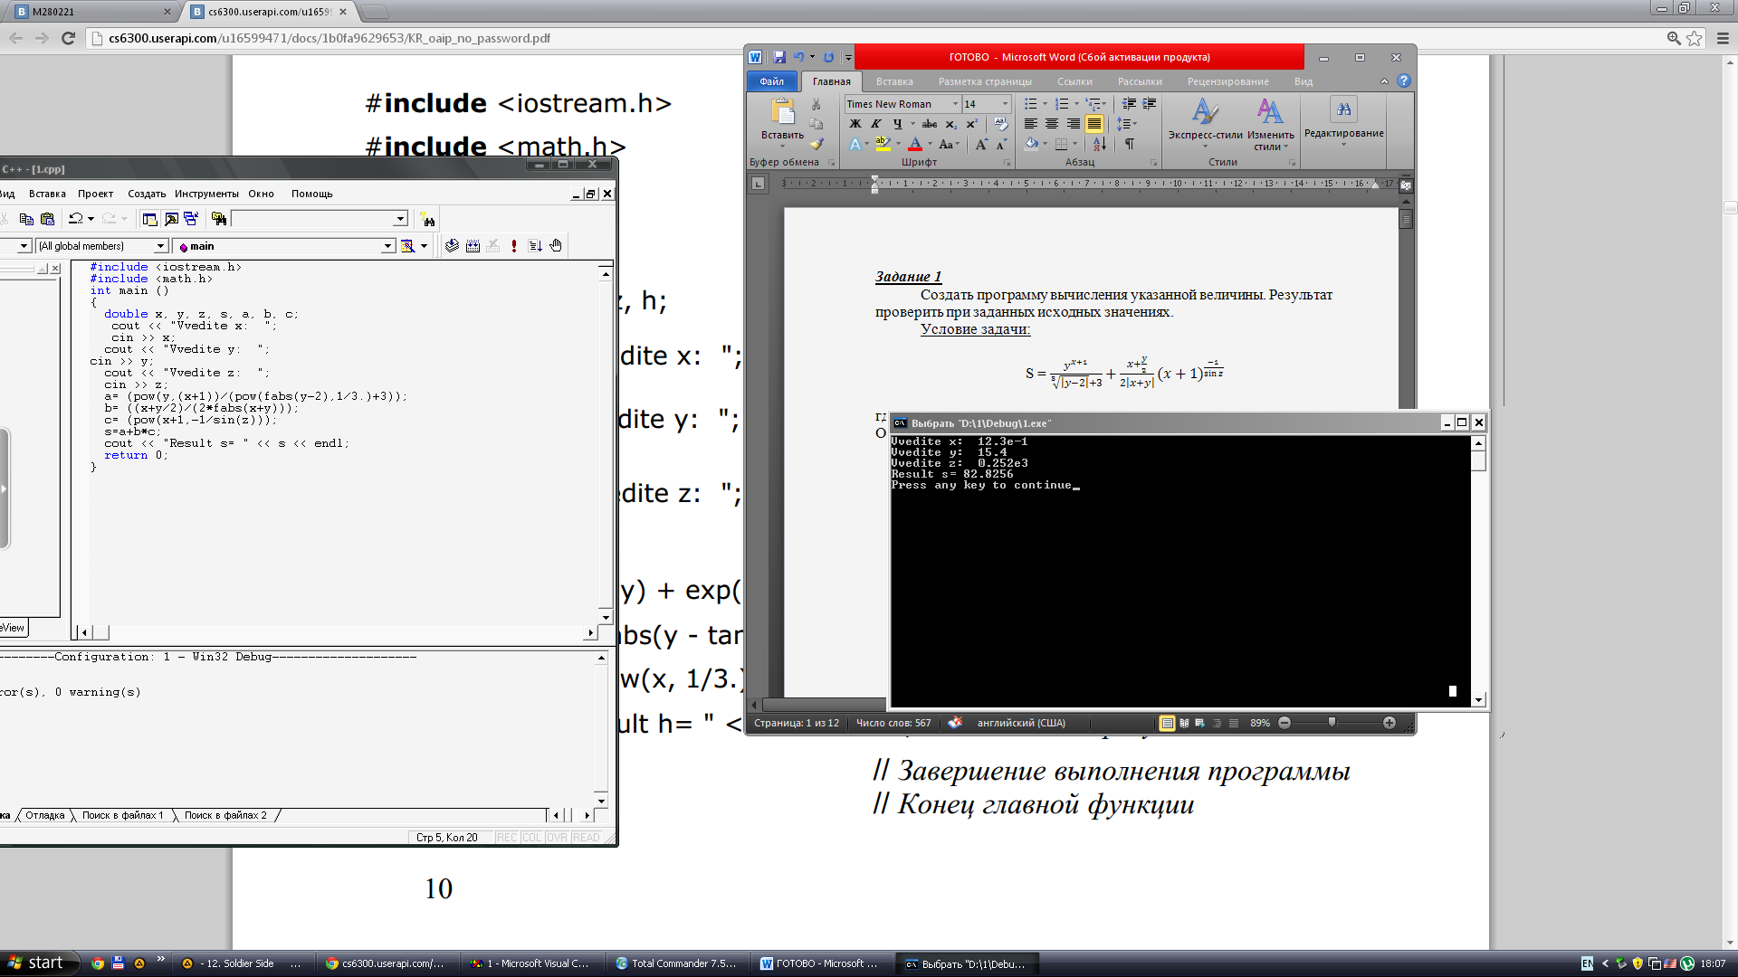Viewport: 1738px width, 977px height.
Task: Click the Search binoculars icon in Visual C++
Action: coord(428,219)
